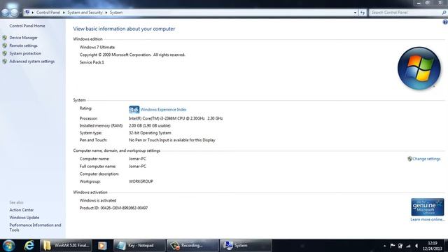448x252 pixels.
Task: Launch Internet Explorer from taskbar
Action: [29, 246]
